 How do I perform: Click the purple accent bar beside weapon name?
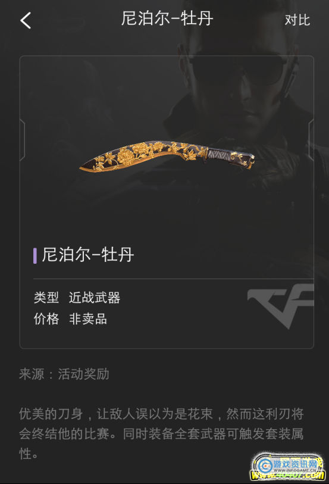point(35,255)
